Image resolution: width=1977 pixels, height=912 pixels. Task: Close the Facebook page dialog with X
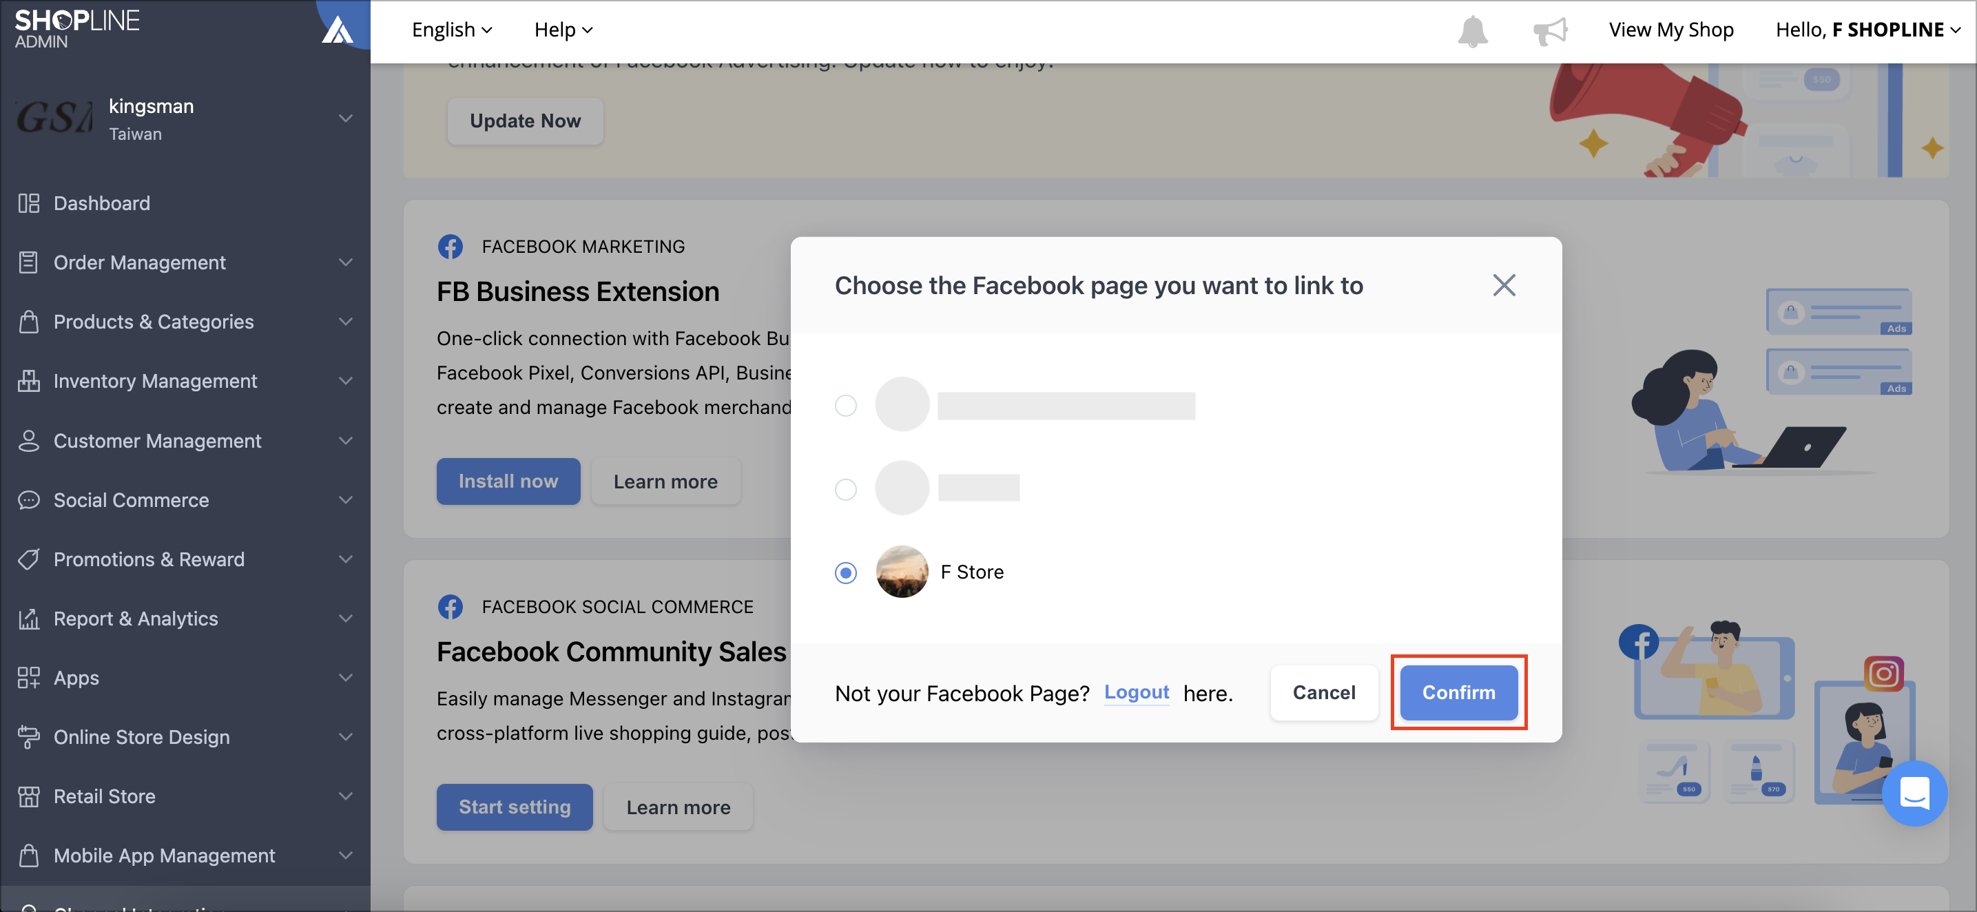click(1504, 286)
